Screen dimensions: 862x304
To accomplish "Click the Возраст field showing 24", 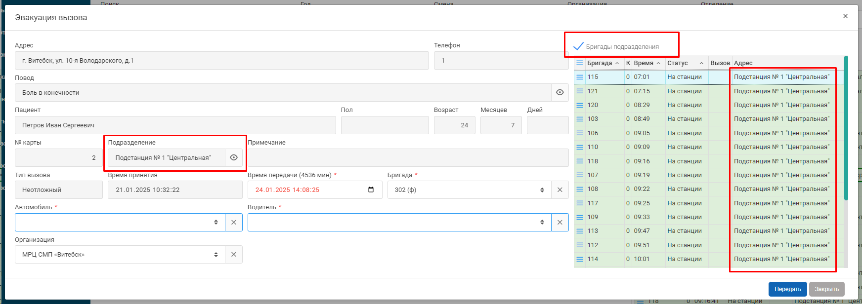I will (455, 125).
